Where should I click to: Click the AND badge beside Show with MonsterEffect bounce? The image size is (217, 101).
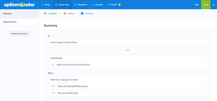pyautogui.click(x=53, y=86)
